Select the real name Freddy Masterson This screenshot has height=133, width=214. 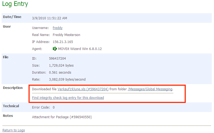66,35
